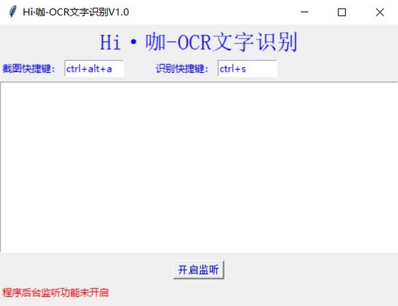Focus the 截图快捷键 input field
This screenshot has width=398, height=306.
pyautogui.click(x=94, y=68)
